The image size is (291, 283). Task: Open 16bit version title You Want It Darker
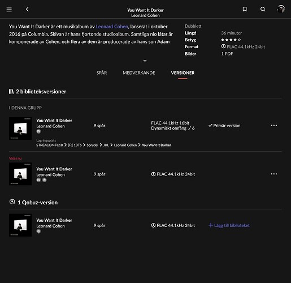point(54,121)
